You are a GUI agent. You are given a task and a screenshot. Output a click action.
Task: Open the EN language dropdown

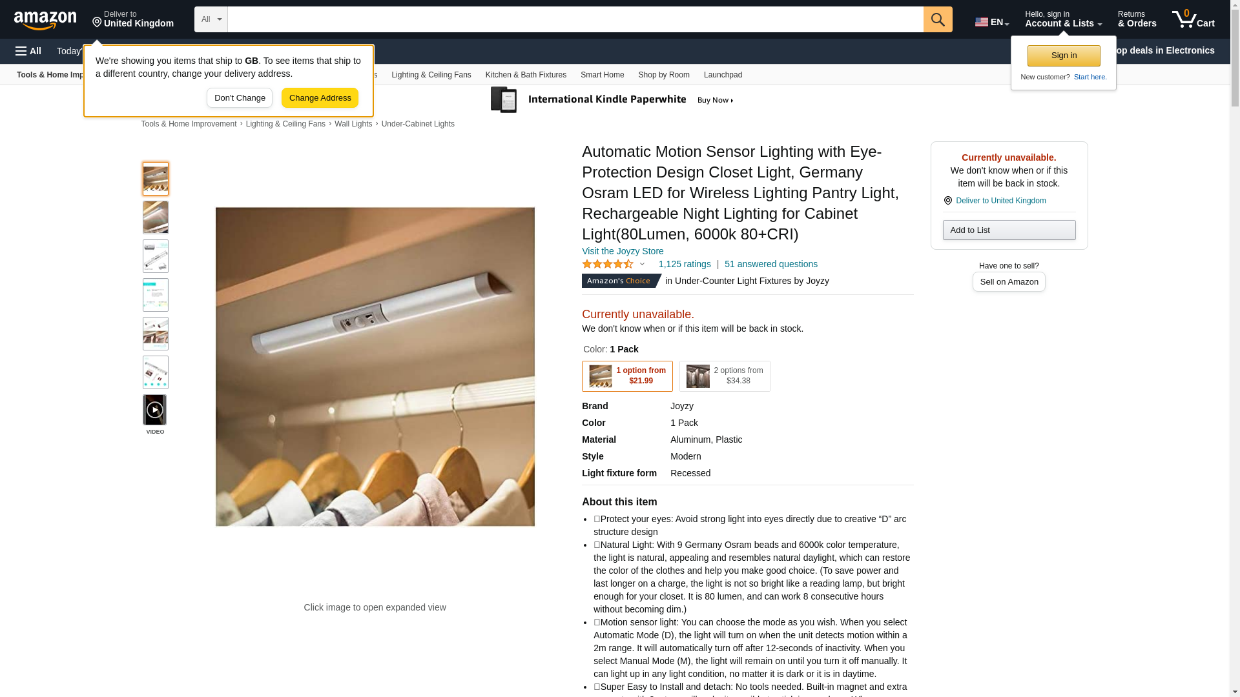(x=991, y=22)
